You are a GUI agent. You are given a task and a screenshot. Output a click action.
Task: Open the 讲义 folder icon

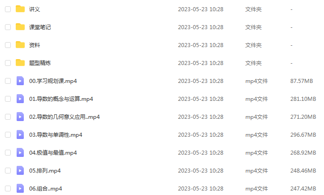tap(20, 9)
